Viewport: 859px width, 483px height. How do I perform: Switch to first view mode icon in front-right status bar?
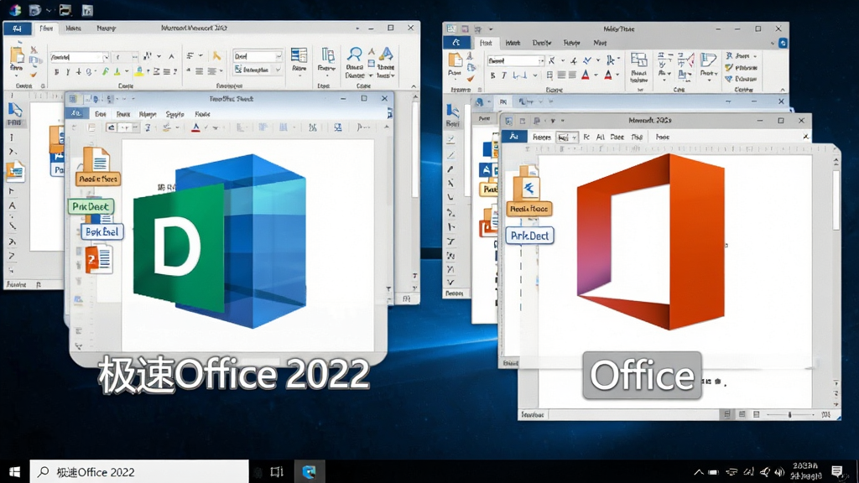pyautogui.click(x=726, y=414)
